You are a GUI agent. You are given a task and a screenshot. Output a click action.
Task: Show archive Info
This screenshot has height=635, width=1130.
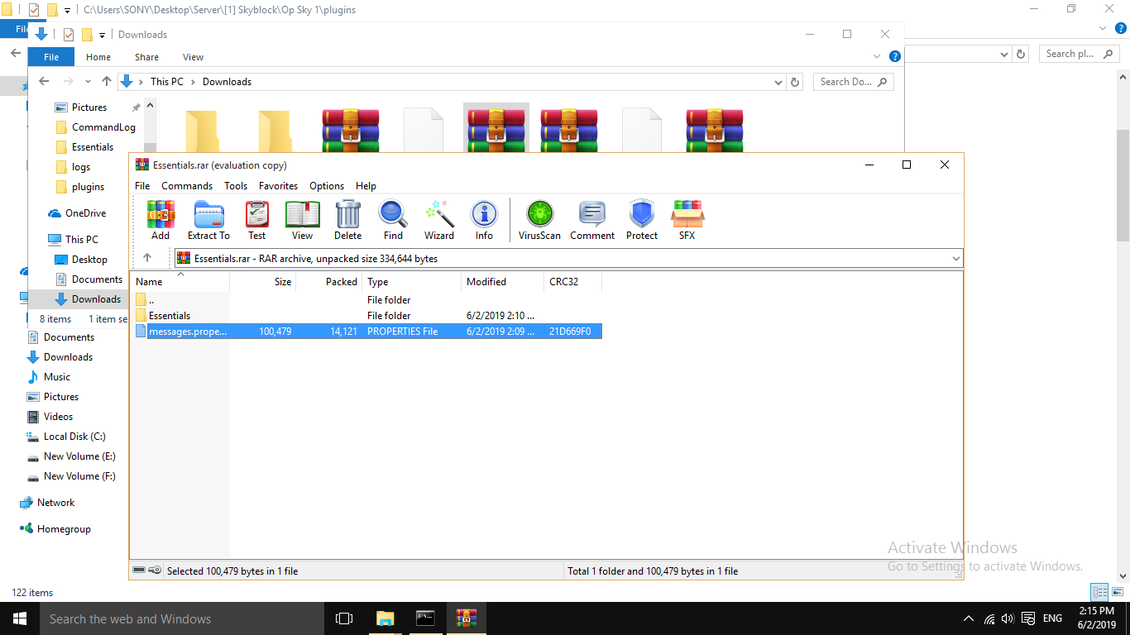pos(484,220)
